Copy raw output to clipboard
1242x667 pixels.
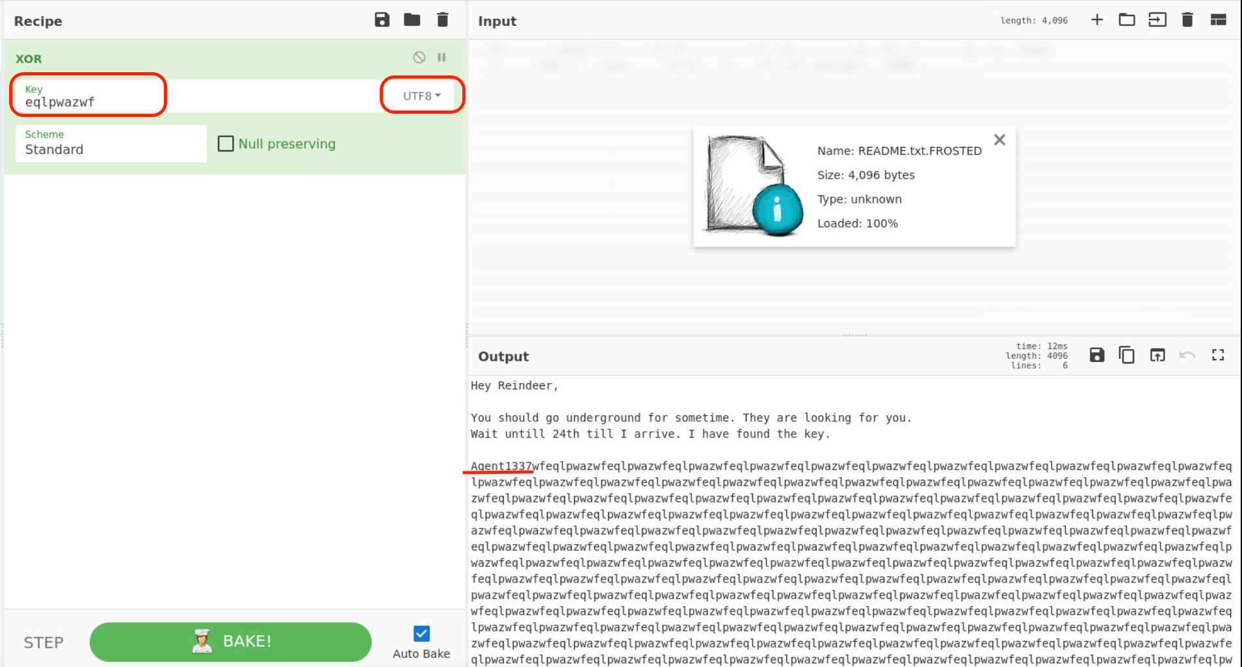click(x=1127, y=355)
